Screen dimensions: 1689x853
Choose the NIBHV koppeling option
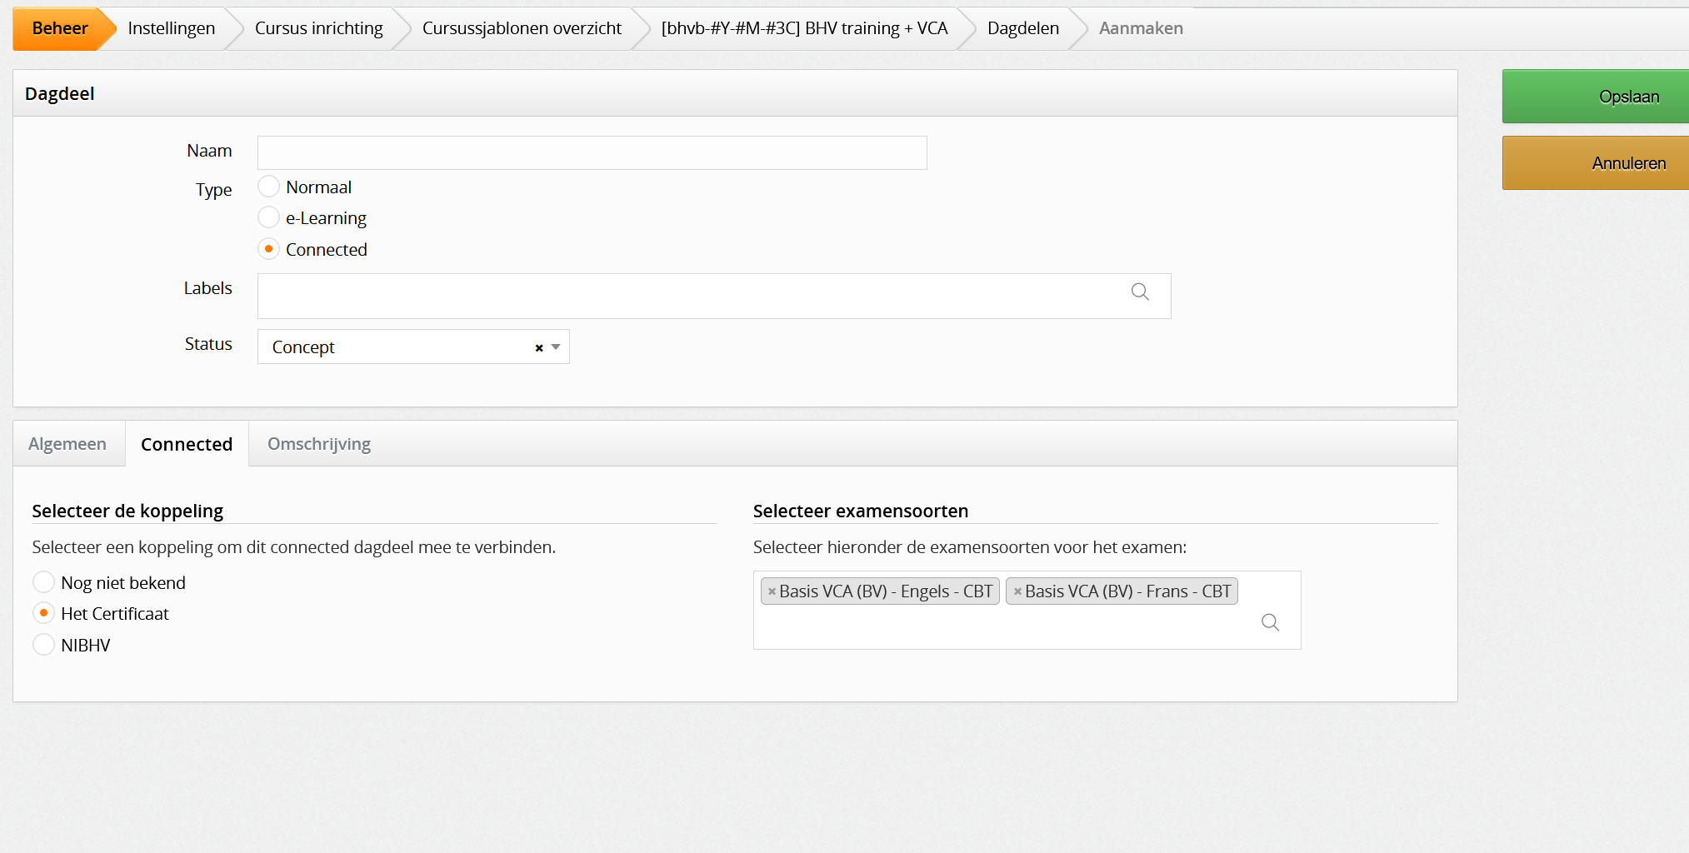coord(43,645)
